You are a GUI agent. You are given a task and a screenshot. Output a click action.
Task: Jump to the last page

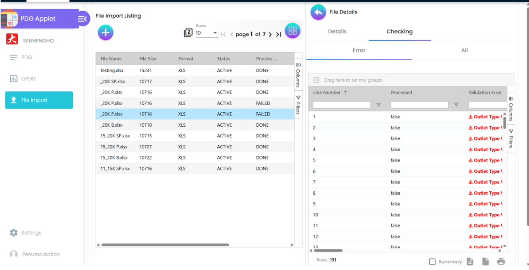pyautogui.click(x=279, y=35)
